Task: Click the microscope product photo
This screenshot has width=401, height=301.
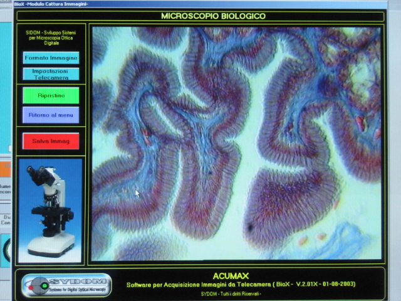Action: (51, 211)
